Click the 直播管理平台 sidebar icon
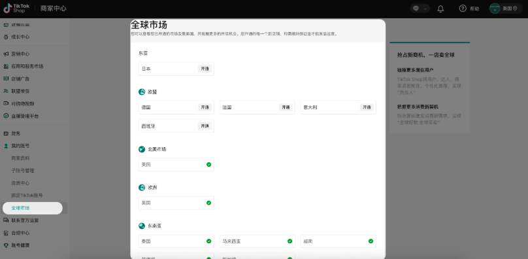The image size is (528, 259). 6,116
